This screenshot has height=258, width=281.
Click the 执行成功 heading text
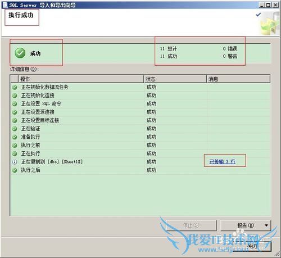click(x=21, y=15)
